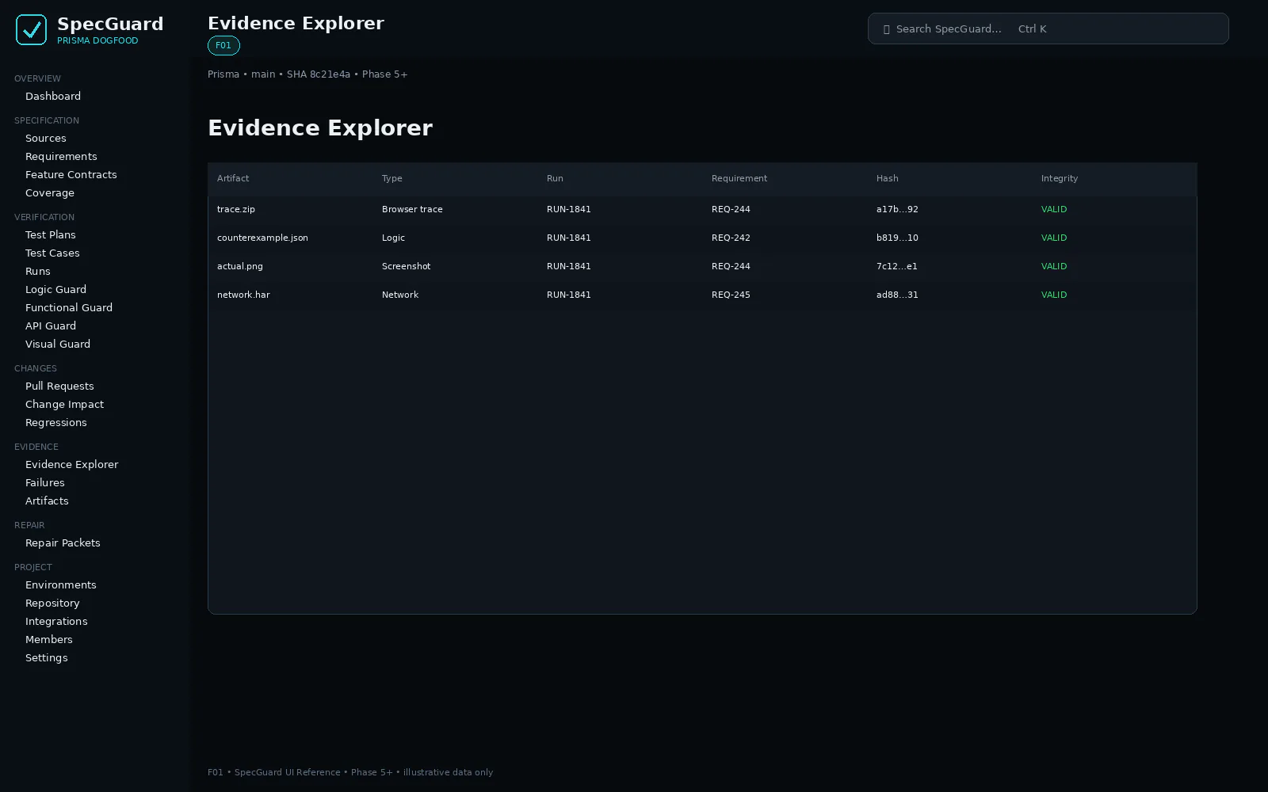Open Repository page
Screen dimensions: 1268x792
point(52,603)
